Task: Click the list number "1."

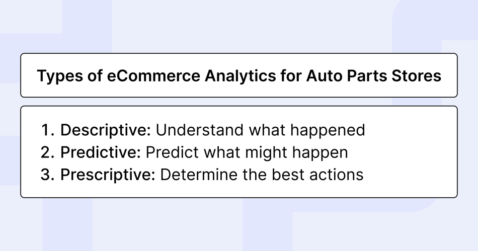Action: [x=48, y=130]
